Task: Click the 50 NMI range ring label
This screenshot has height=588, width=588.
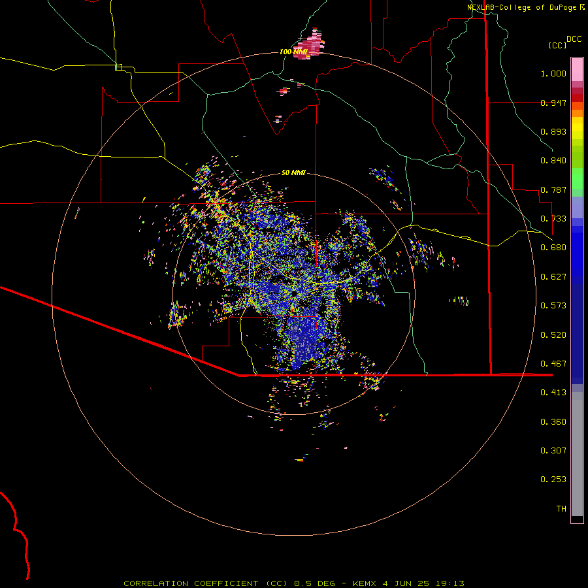Action: click(x=293, y=172)
